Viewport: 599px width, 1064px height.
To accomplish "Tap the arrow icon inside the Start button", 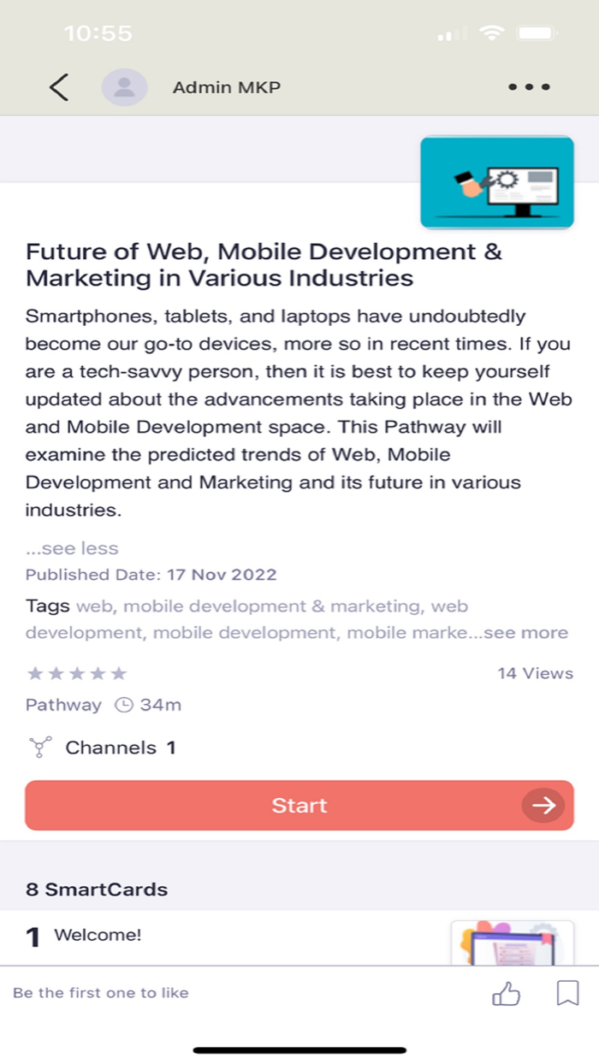I will coord(543,805).
